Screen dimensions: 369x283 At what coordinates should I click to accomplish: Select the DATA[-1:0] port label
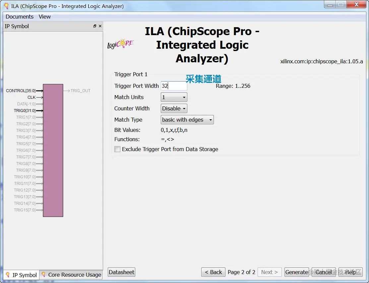click(x=26, y=104)
